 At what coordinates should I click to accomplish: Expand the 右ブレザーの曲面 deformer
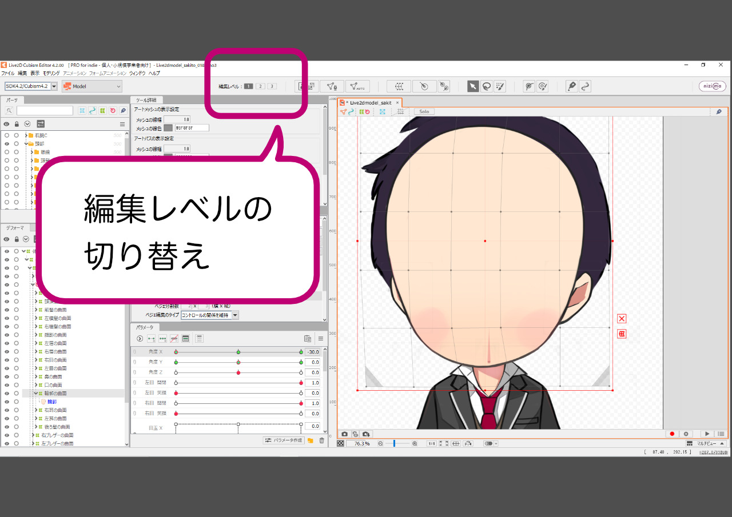[34, 435]
